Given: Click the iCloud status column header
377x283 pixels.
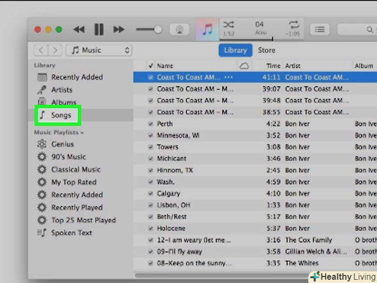Looking at the screenshot, I should coord(243,66).
